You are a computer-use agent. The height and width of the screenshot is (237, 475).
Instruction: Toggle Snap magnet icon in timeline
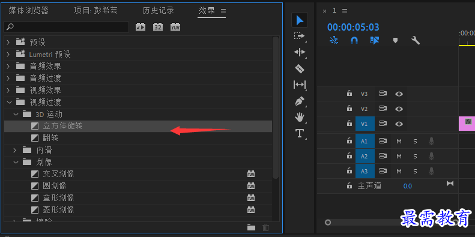[x=354, y=40]
